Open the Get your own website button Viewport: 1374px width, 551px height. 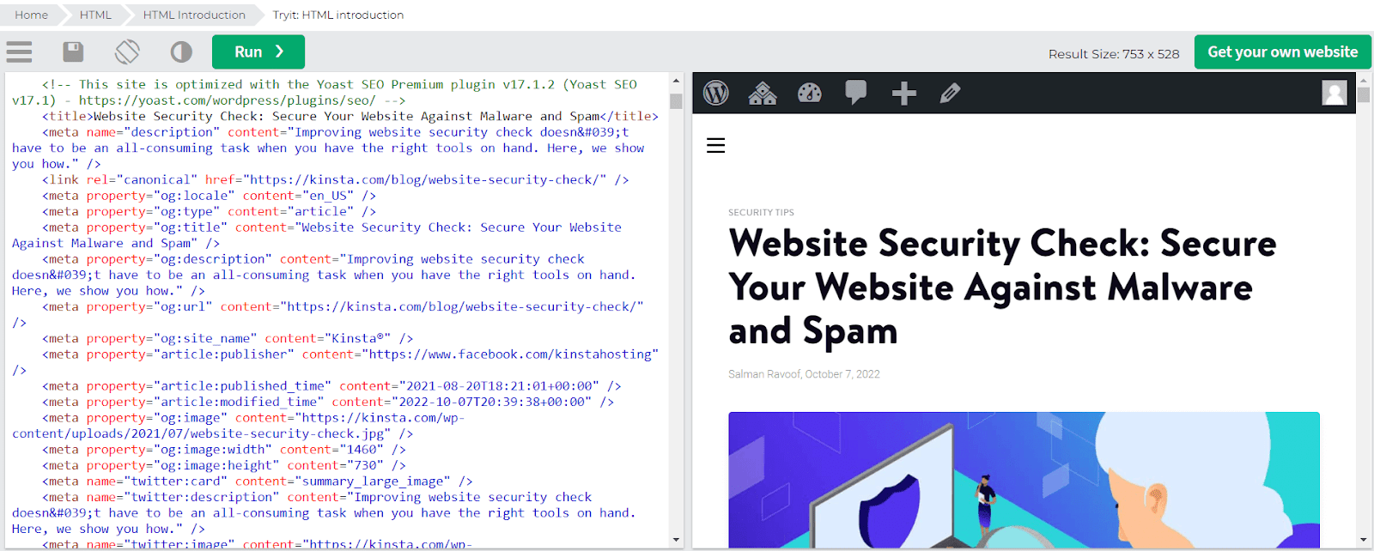tap(1283, 51)
